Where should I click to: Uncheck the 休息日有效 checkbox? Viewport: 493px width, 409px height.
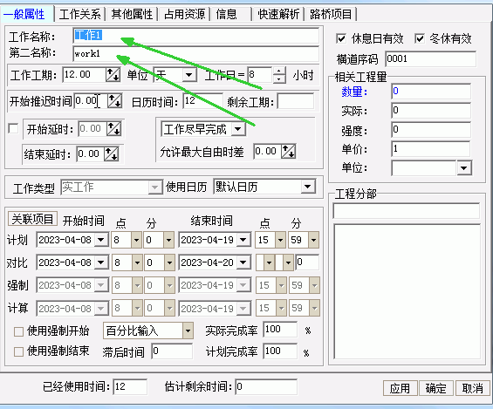pyautogui.click(x=341, y=38)
